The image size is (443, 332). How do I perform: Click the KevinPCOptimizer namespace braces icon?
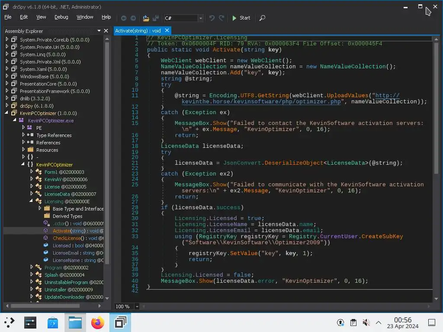[x=30, y=164]
